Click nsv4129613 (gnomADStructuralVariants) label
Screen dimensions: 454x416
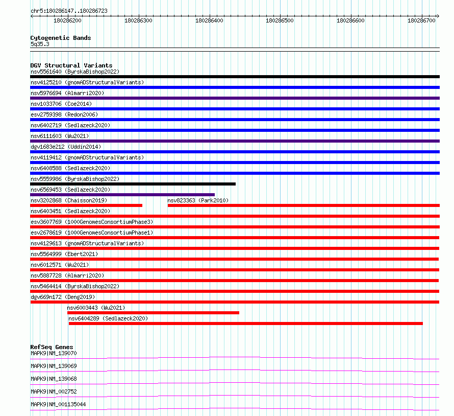(x=87, y=243)
